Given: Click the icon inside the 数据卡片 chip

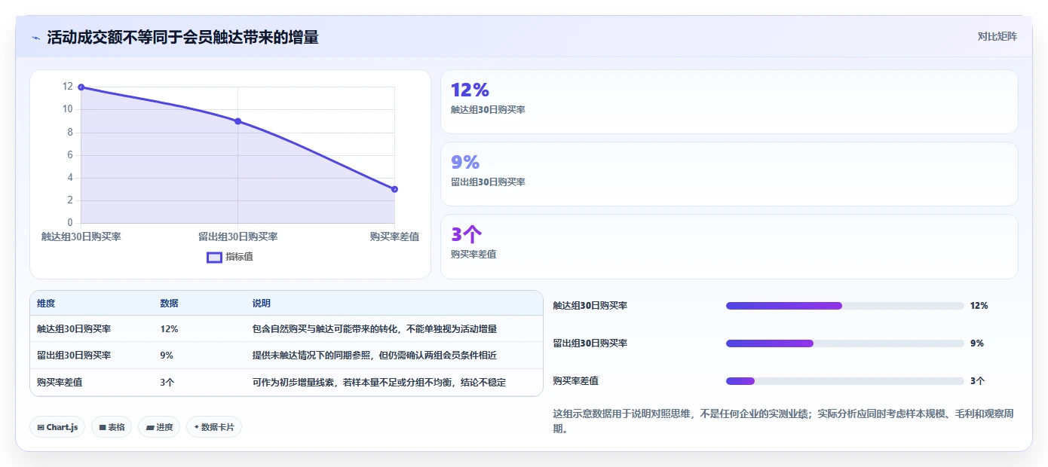Looking at the screenshot, I should point(197,427).
